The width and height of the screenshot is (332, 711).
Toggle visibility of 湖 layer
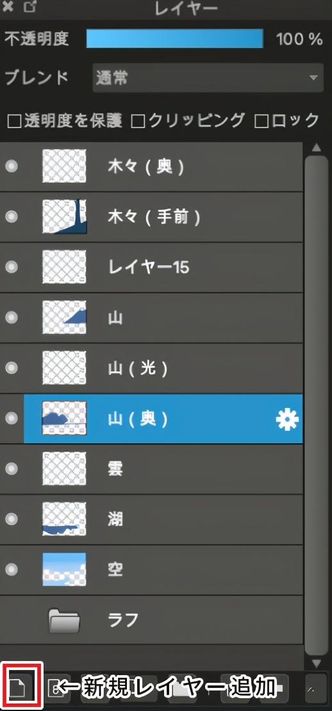[12, 519]
